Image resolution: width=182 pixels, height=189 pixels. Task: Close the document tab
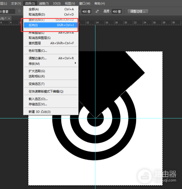9,18
